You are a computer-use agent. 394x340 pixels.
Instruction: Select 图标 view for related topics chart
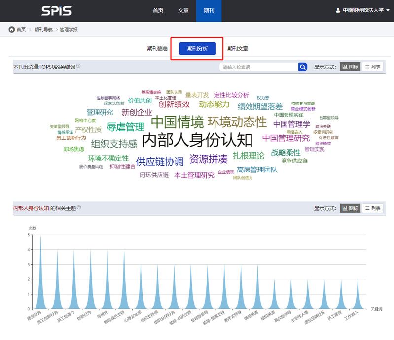pyautogui.click(x=350, y=208)
